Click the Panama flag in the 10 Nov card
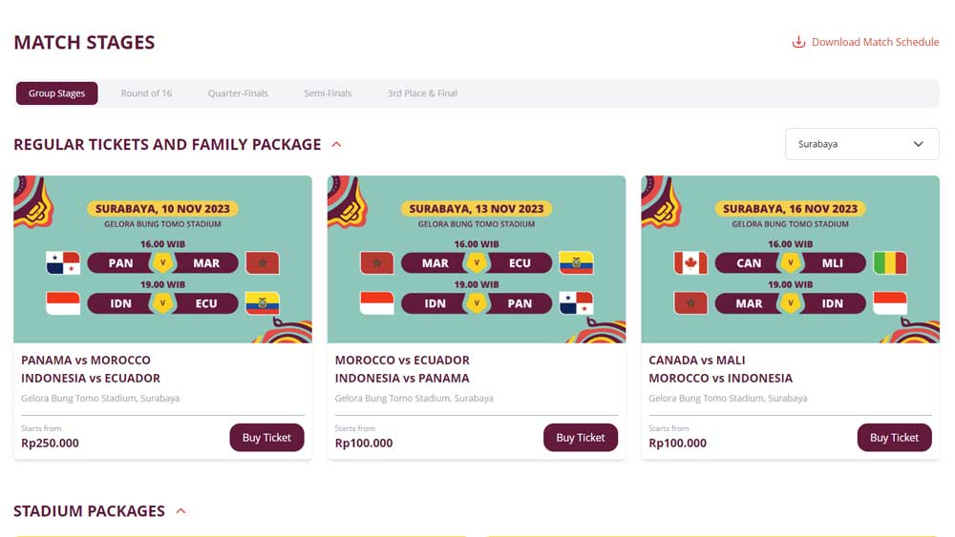This screenshot has width=955, height=537. point(63,263)
